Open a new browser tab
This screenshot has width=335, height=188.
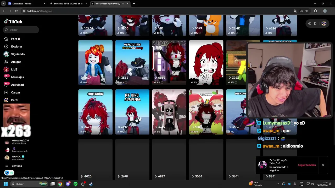134,4
